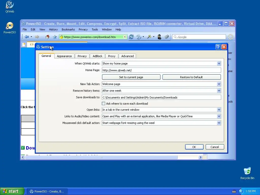Select the General tab
Screen dimensions: 260x195
pyautogui.click(x=46, y=56)
